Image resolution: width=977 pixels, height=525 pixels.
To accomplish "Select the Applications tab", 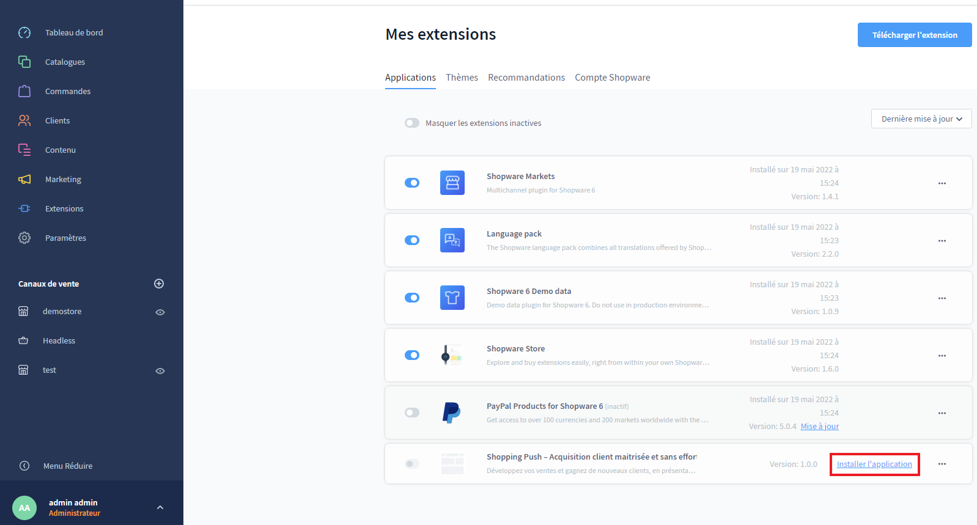I will pyautogui.click(x=410, y=78).
